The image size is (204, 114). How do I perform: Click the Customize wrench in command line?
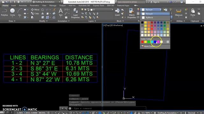[x=66, y=108]
